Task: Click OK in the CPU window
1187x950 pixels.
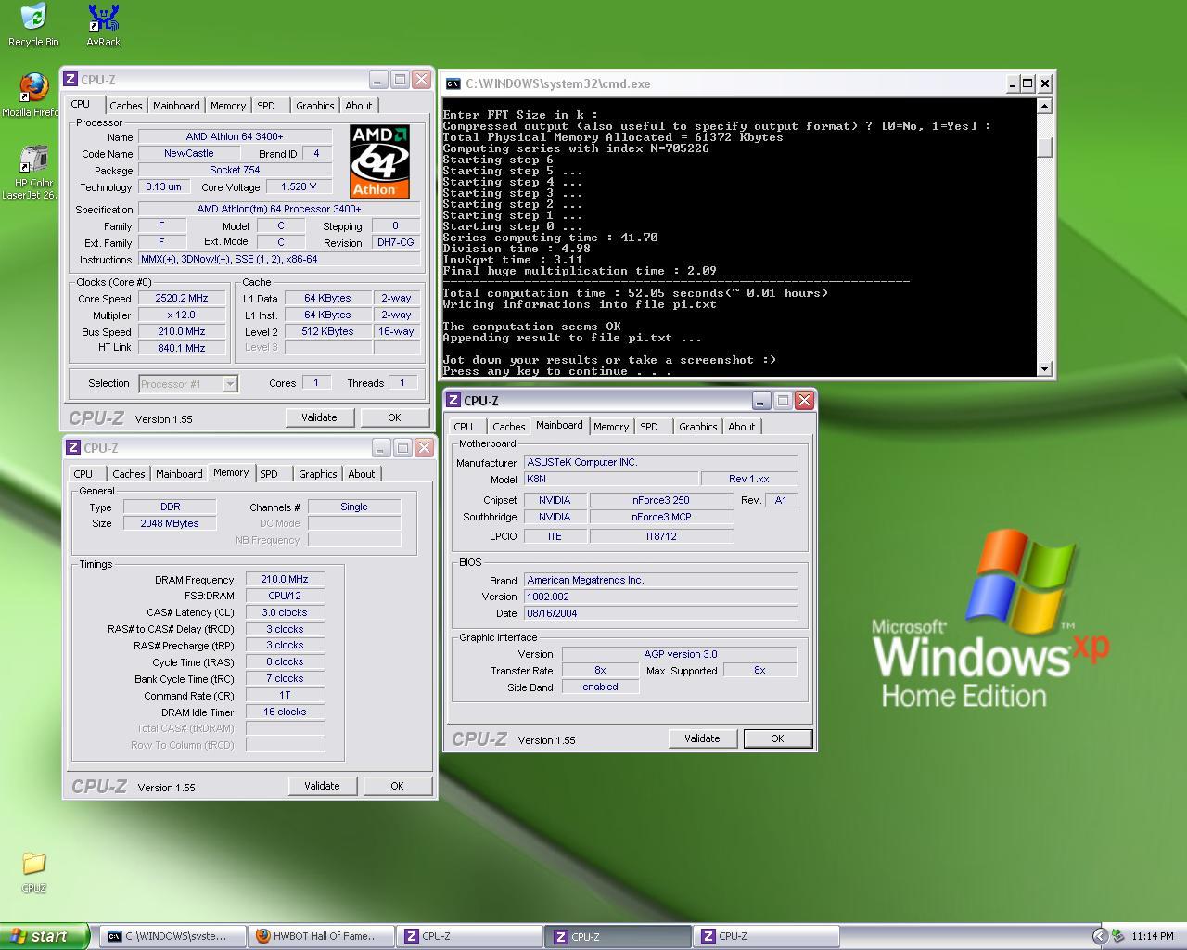Action: click(394, 417)
